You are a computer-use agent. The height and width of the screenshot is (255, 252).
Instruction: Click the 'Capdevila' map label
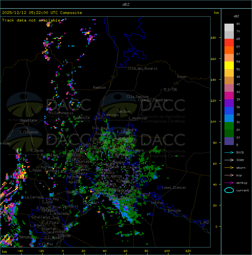[81, 118]
